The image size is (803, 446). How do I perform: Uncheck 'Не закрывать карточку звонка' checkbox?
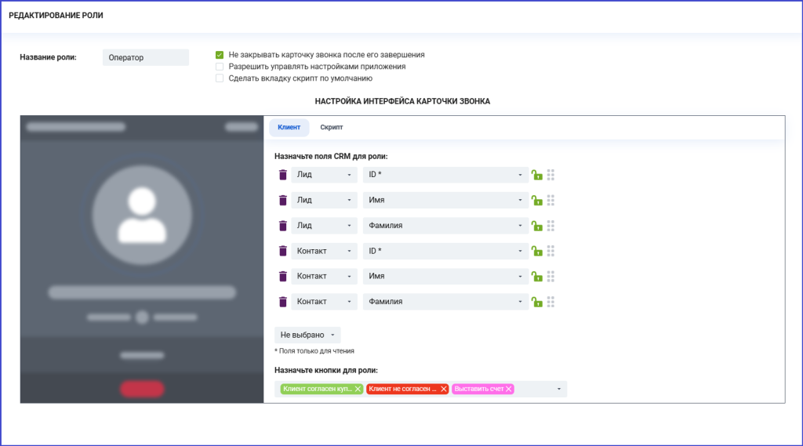pos(220,55)
